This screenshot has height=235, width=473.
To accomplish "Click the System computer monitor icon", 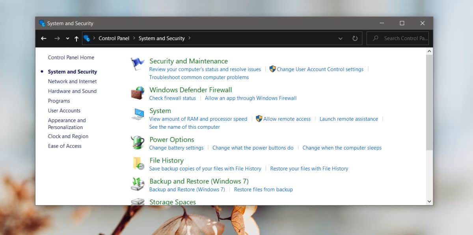I will (x=138, y=114).
